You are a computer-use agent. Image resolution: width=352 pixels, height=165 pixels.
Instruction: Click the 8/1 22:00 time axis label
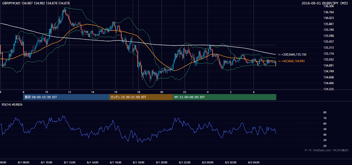click(x=185, y=163)
